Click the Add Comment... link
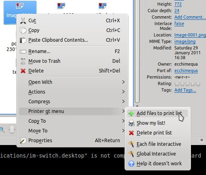 190,17
